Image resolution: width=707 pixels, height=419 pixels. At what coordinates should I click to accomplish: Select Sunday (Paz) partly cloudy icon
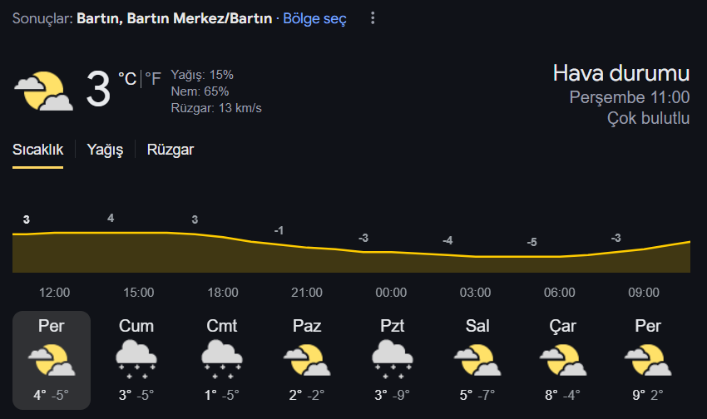307,359
